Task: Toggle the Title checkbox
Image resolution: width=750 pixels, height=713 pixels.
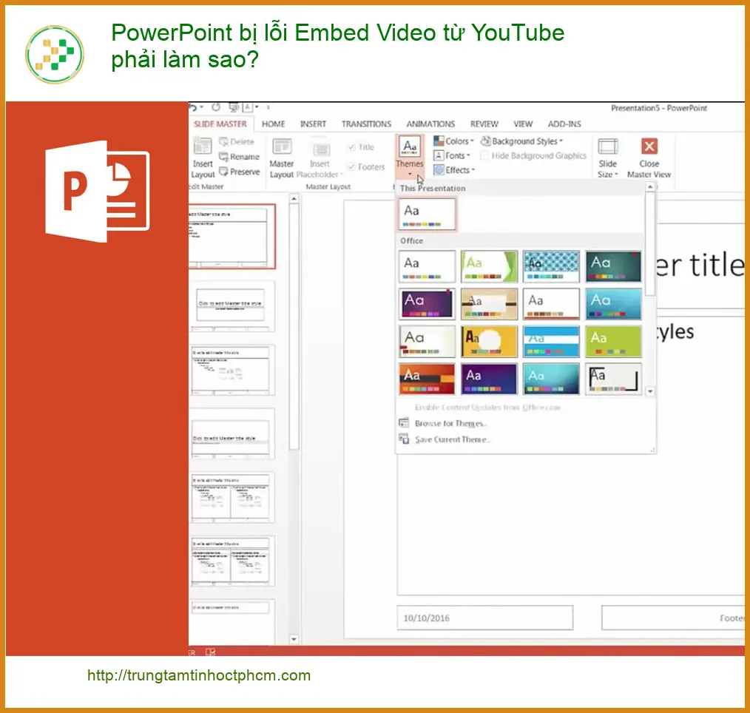Action: 351,146
